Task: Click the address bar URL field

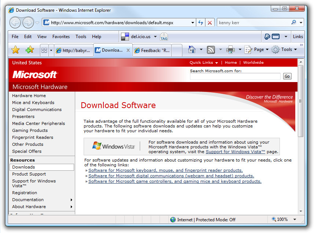Action: (120, 23)
